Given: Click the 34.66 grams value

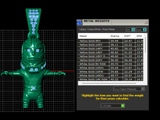Looking at the screenshot, I should pyautogui.click(x=114, y=72).
